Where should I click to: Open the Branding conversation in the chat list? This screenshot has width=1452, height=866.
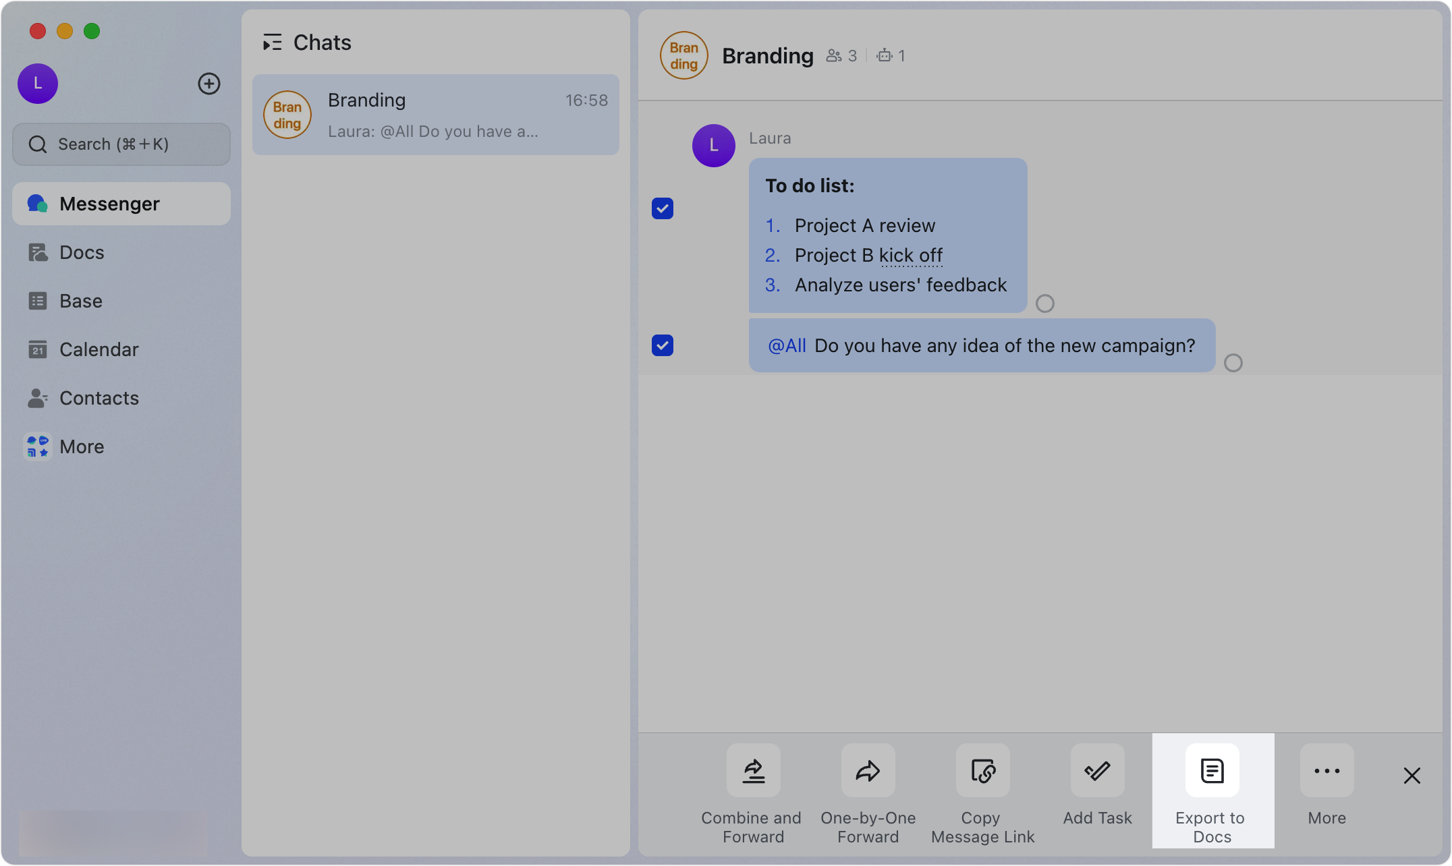pyautogui.click(x=435, y=115)
